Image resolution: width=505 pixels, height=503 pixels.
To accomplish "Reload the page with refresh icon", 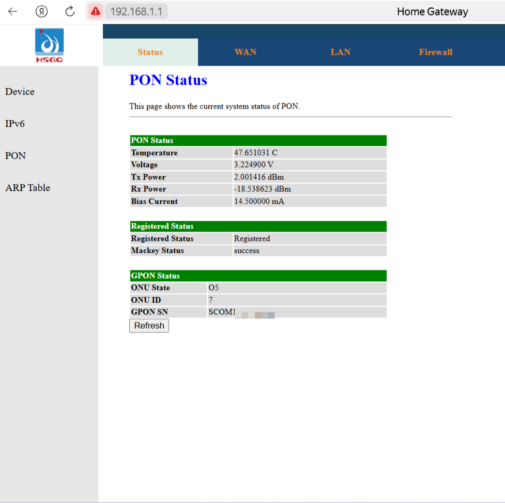I will coord(70,11).
